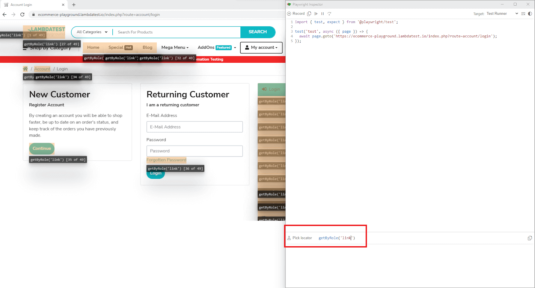Image resolution: width=535 pixels, height=288 pixels.
Task: Open the Special Hot menu item
Action: tap(120, 47)
